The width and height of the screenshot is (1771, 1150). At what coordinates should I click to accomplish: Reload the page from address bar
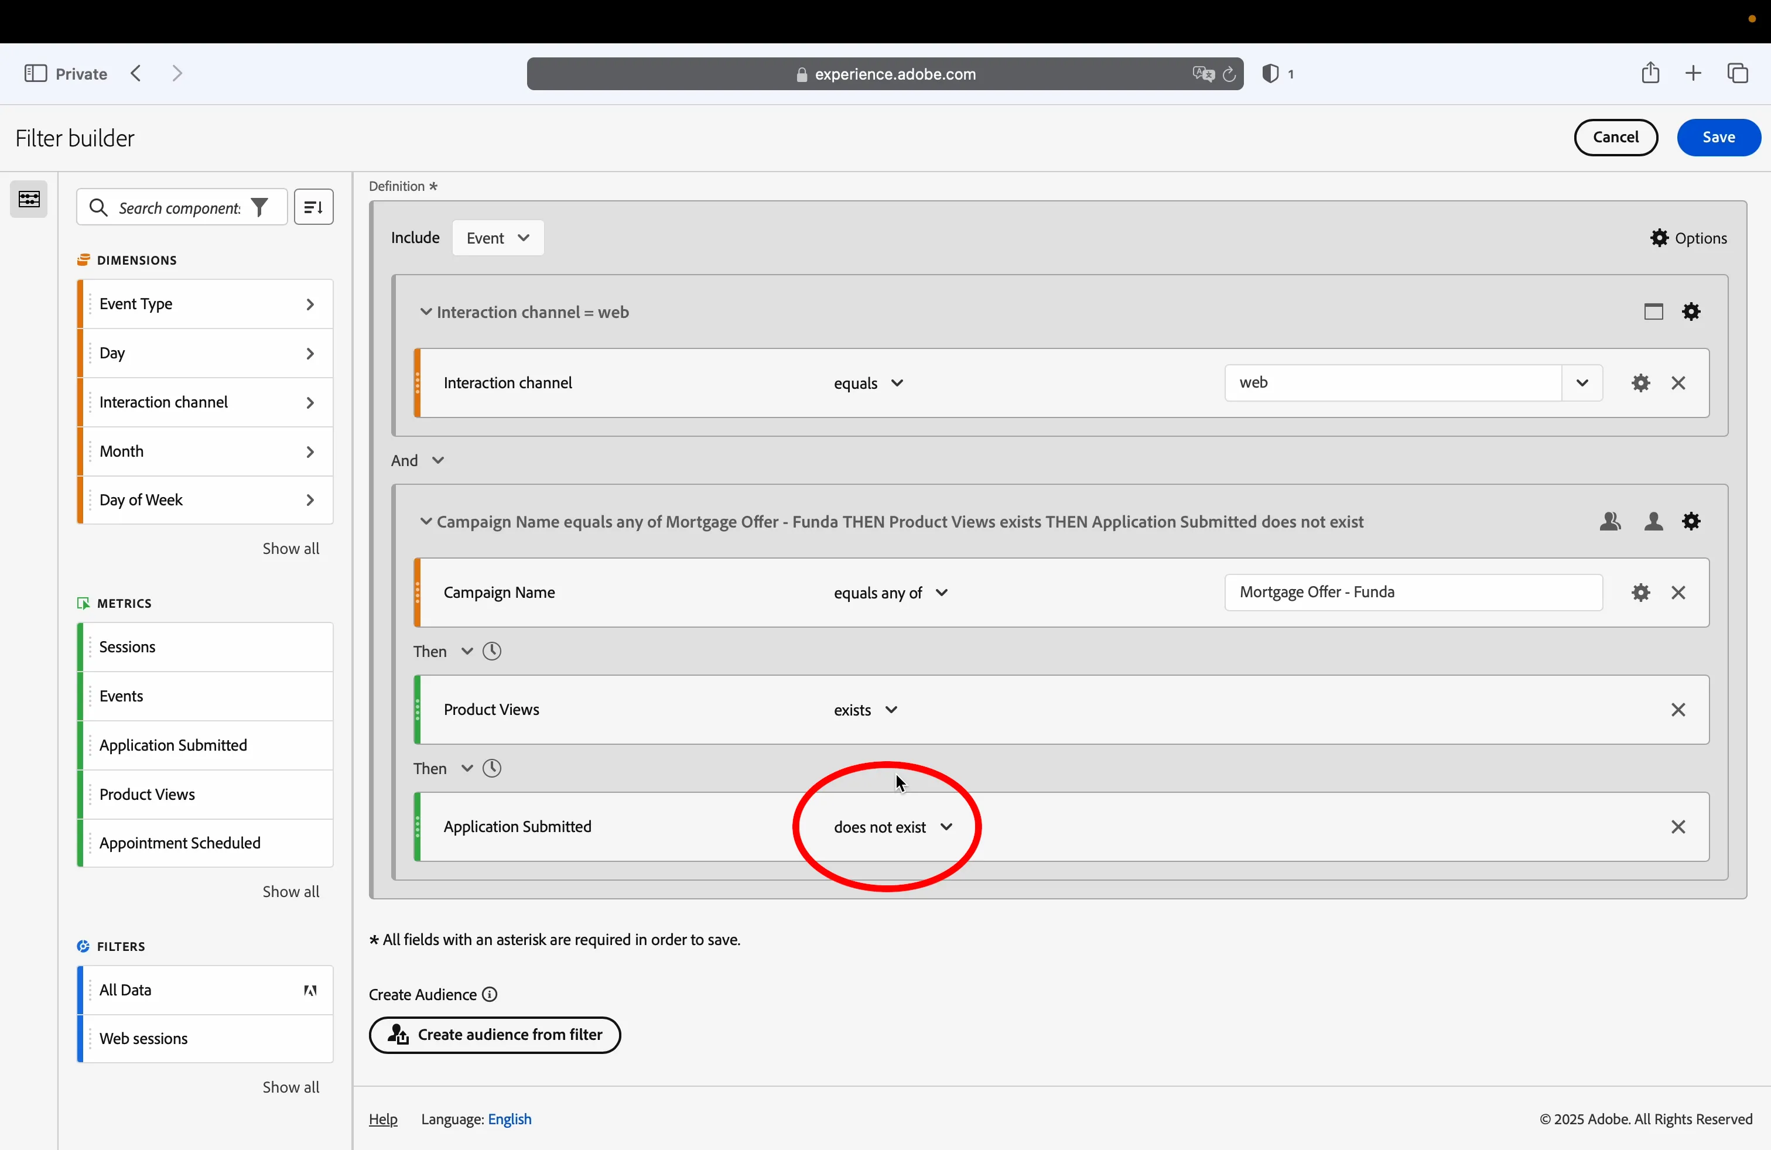[1229, 74]
